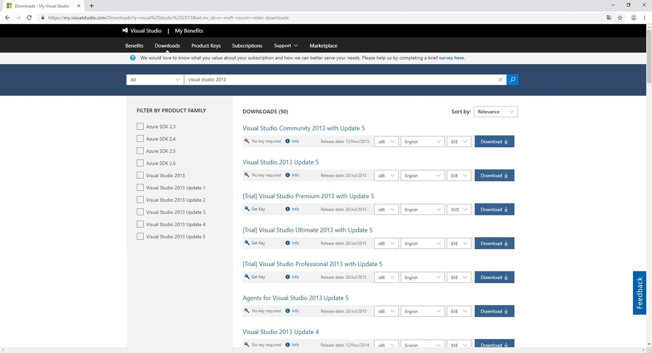Open language dropdown for Visual Studio 2013 Update 5
Viewport: 652px width, 353px height.
[422, 175]
